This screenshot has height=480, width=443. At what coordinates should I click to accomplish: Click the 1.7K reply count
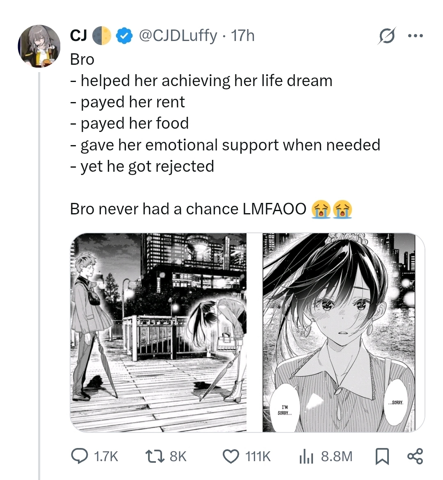coord(106,456)
